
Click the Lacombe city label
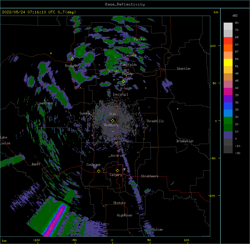(x=131, y=55)
